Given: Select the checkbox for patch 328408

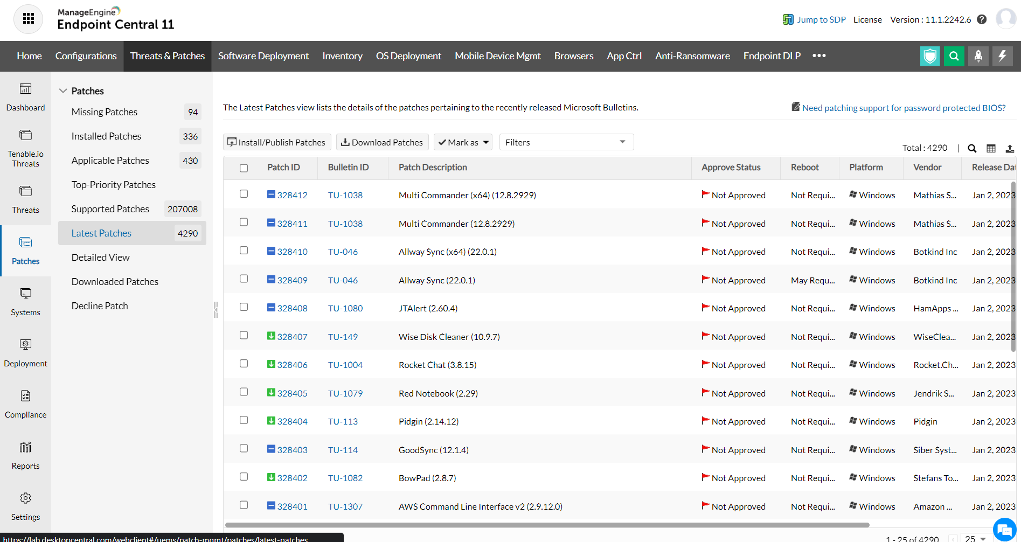Looking at the screenshot, I should coord(244,307).
